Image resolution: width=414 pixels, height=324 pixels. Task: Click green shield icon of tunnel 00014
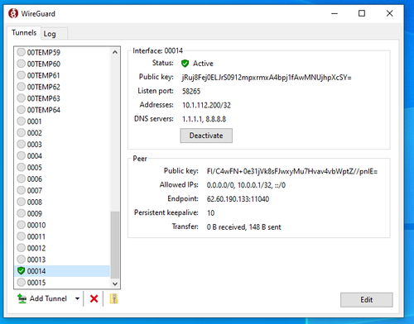[21, 271]
